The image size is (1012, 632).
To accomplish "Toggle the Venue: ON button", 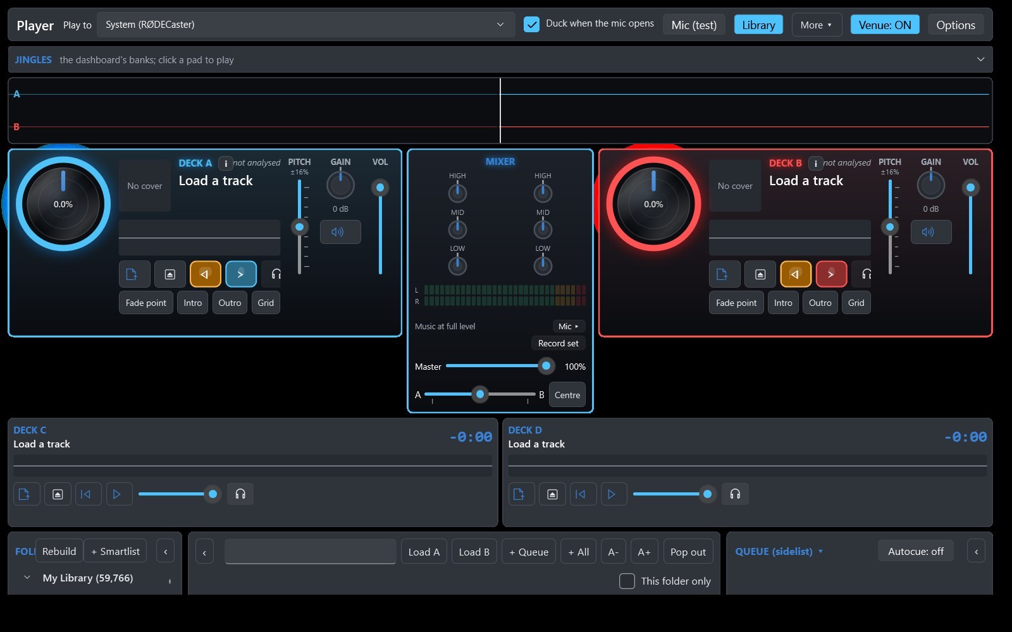I will [885, 25].
